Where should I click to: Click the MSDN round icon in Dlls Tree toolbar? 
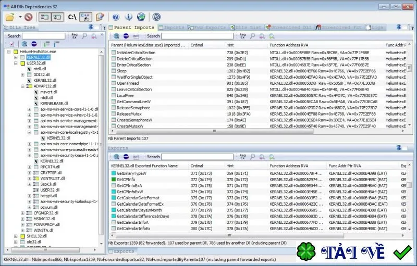point(34,44)
